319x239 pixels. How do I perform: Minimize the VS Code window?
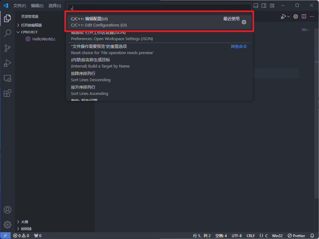click(x=283, y=6)
